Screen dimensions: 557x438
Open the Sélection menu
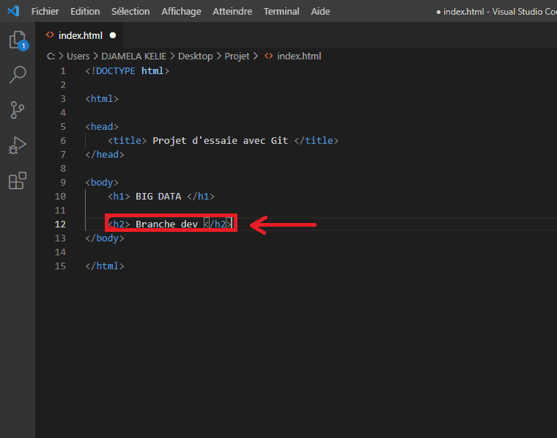coord(130,12)
